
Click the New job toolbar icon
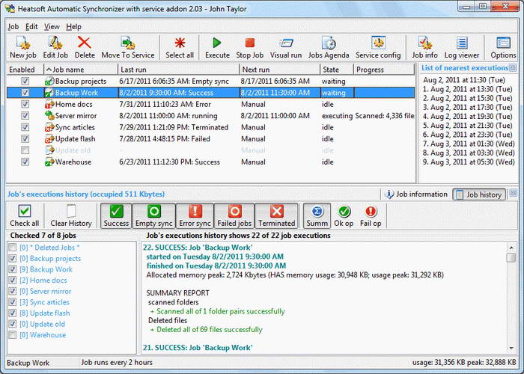point(23,43)
